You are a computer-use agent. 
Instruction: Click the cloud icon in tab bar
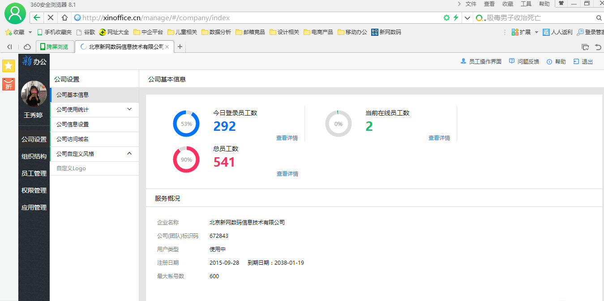(27, 47)
